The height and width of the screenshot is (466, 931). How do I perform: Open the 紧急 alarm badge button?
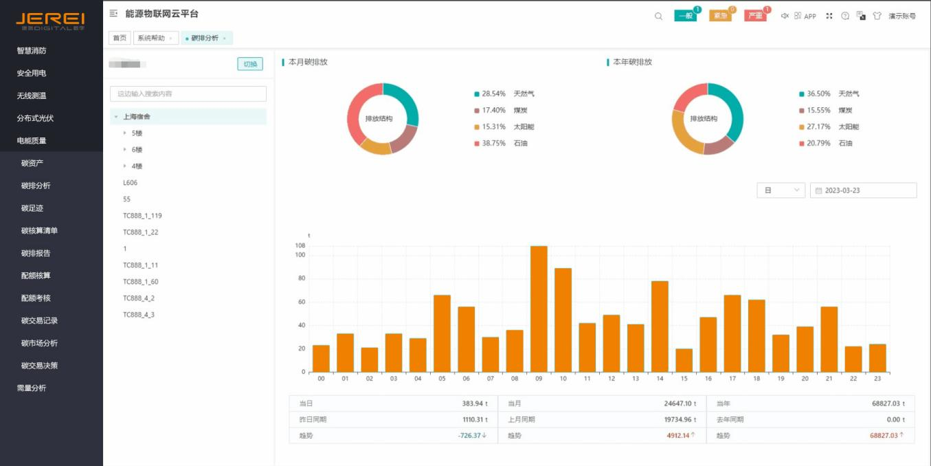point(720,16)
